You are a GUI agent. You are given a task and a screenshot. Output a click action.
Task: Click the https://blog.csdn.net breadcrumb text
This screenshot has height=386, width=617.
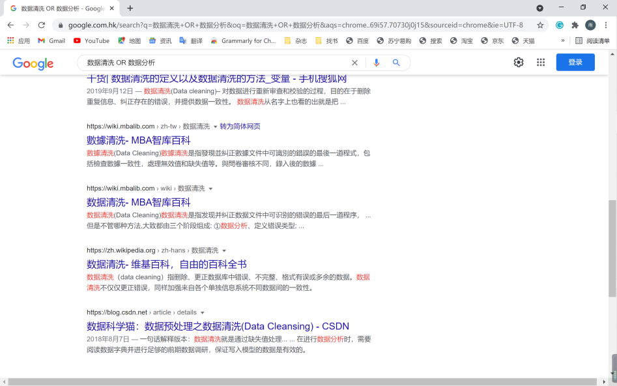tap(117, 312)
